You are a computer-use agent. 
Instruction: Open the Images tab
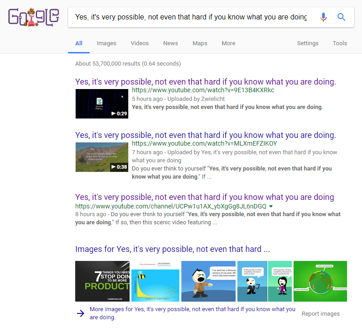[x=106, y=43]
